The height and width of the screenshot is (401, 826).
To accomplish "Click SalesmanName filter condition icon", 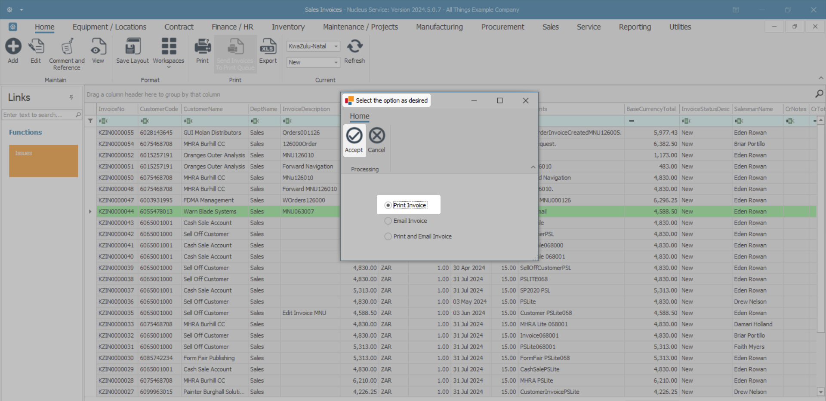I will tap(739, 121).
